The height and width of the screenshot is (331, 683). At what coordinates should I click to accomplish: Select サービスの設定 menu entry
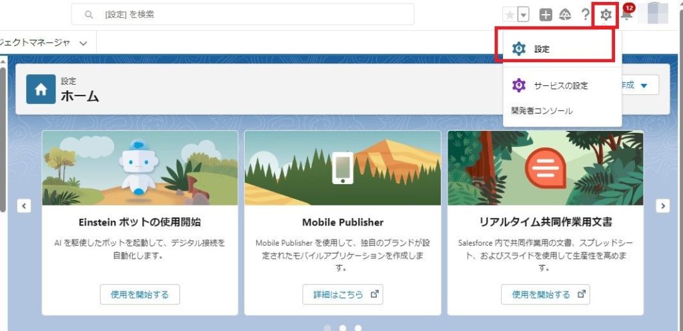click(x=562, y=85)
